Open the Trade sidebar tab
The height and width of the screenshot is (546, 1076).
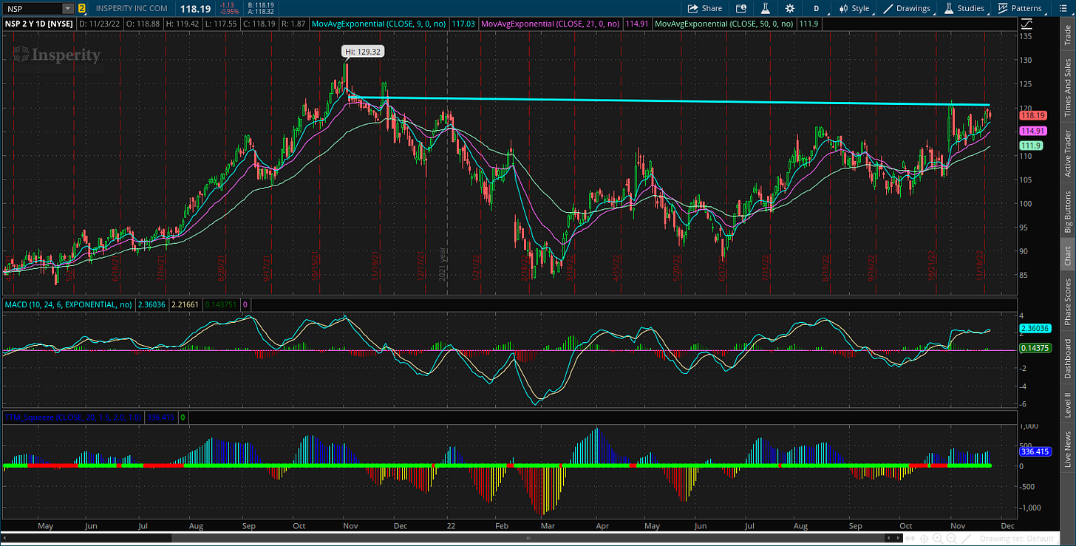click(x=1068, y=35)
